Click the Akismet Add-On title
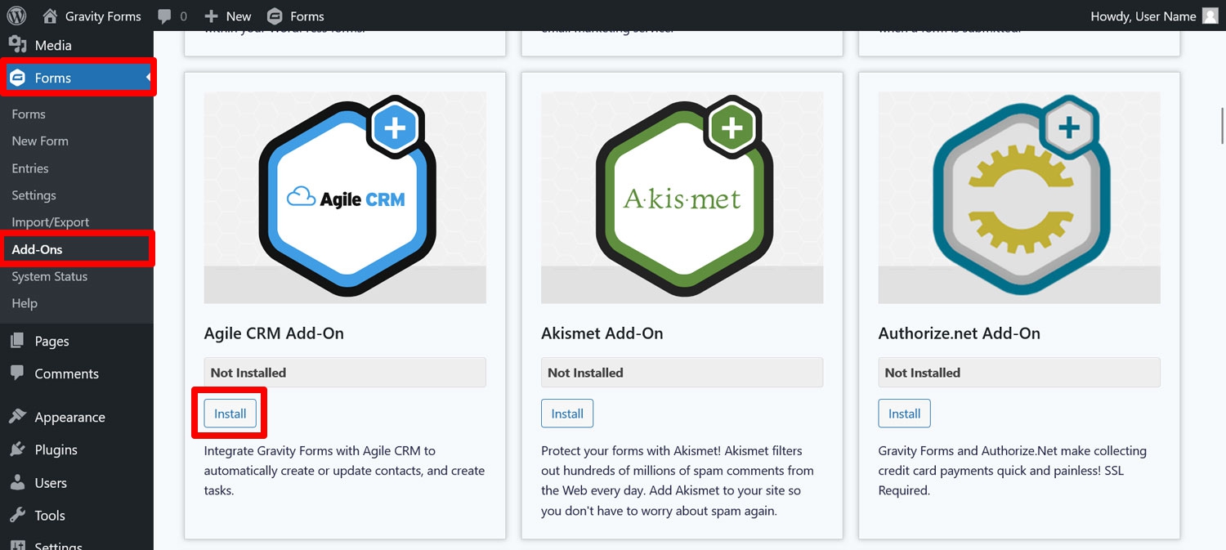The height and width of the screenshot is (550, 1226). click(602, 333)
